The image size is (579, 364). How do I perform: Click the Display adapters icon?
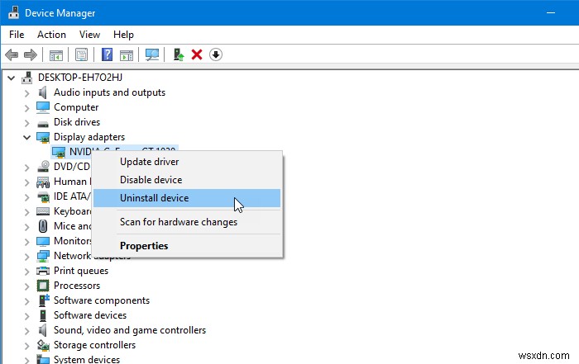43,137
